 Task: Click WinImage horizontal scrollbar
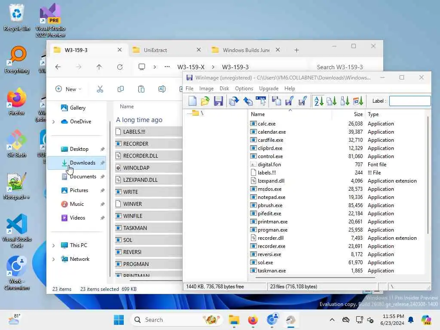click(315, 278)
